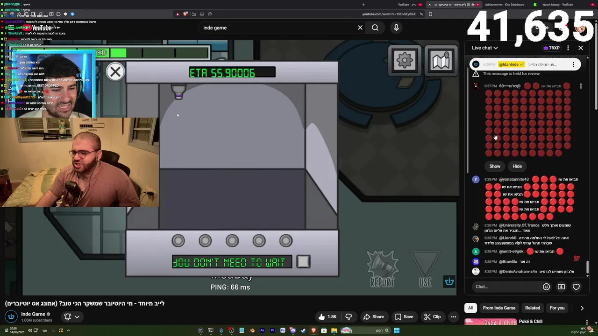Click the @Brawlila chat username

click(x=508, y=261)
